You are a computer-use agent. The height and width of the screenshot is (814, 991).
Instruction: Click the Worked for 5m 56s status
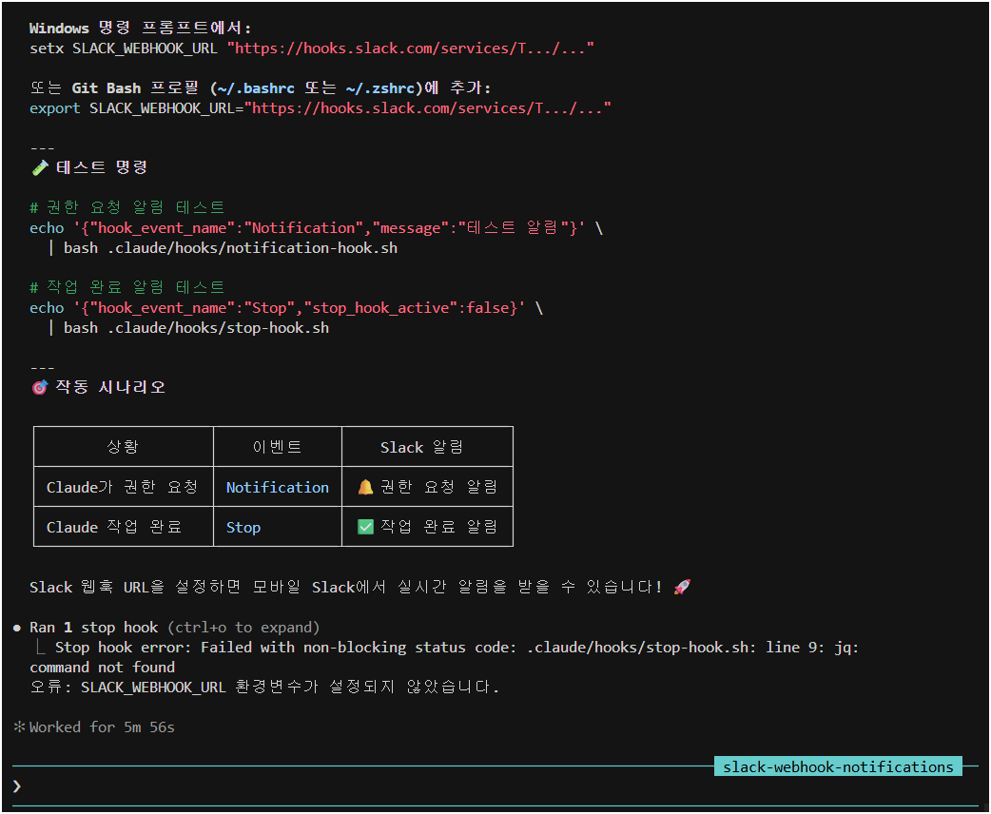click(x=102, y=727)
